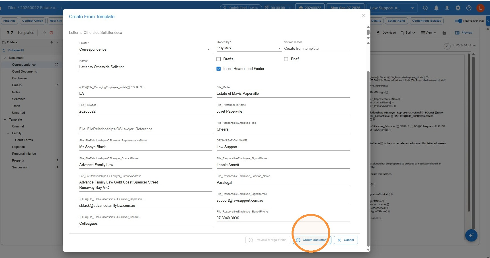Open settings gear in top bar

458,8
